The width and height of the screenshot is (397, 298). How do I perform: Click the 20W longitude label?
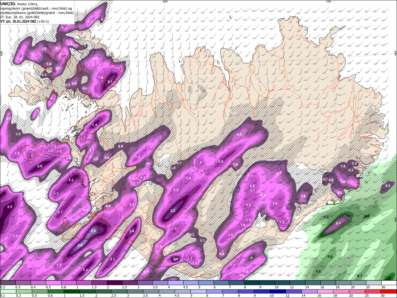pos(165,2)
